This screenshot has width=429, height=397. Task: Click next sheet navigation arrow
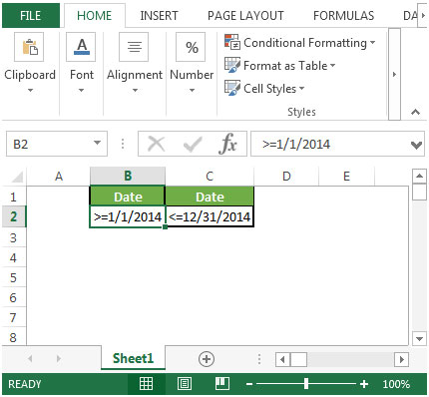[59, 359]
